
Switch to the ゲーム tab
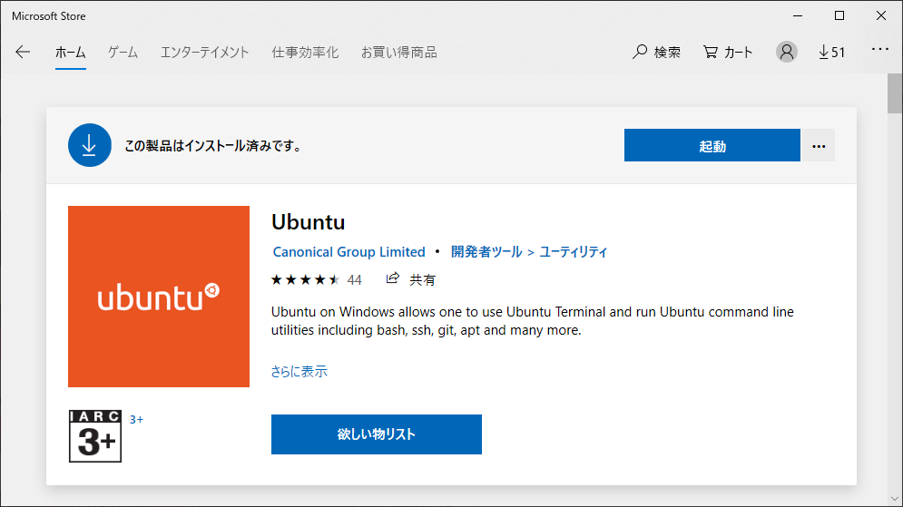pyautogui.click(x=123, y=53)
